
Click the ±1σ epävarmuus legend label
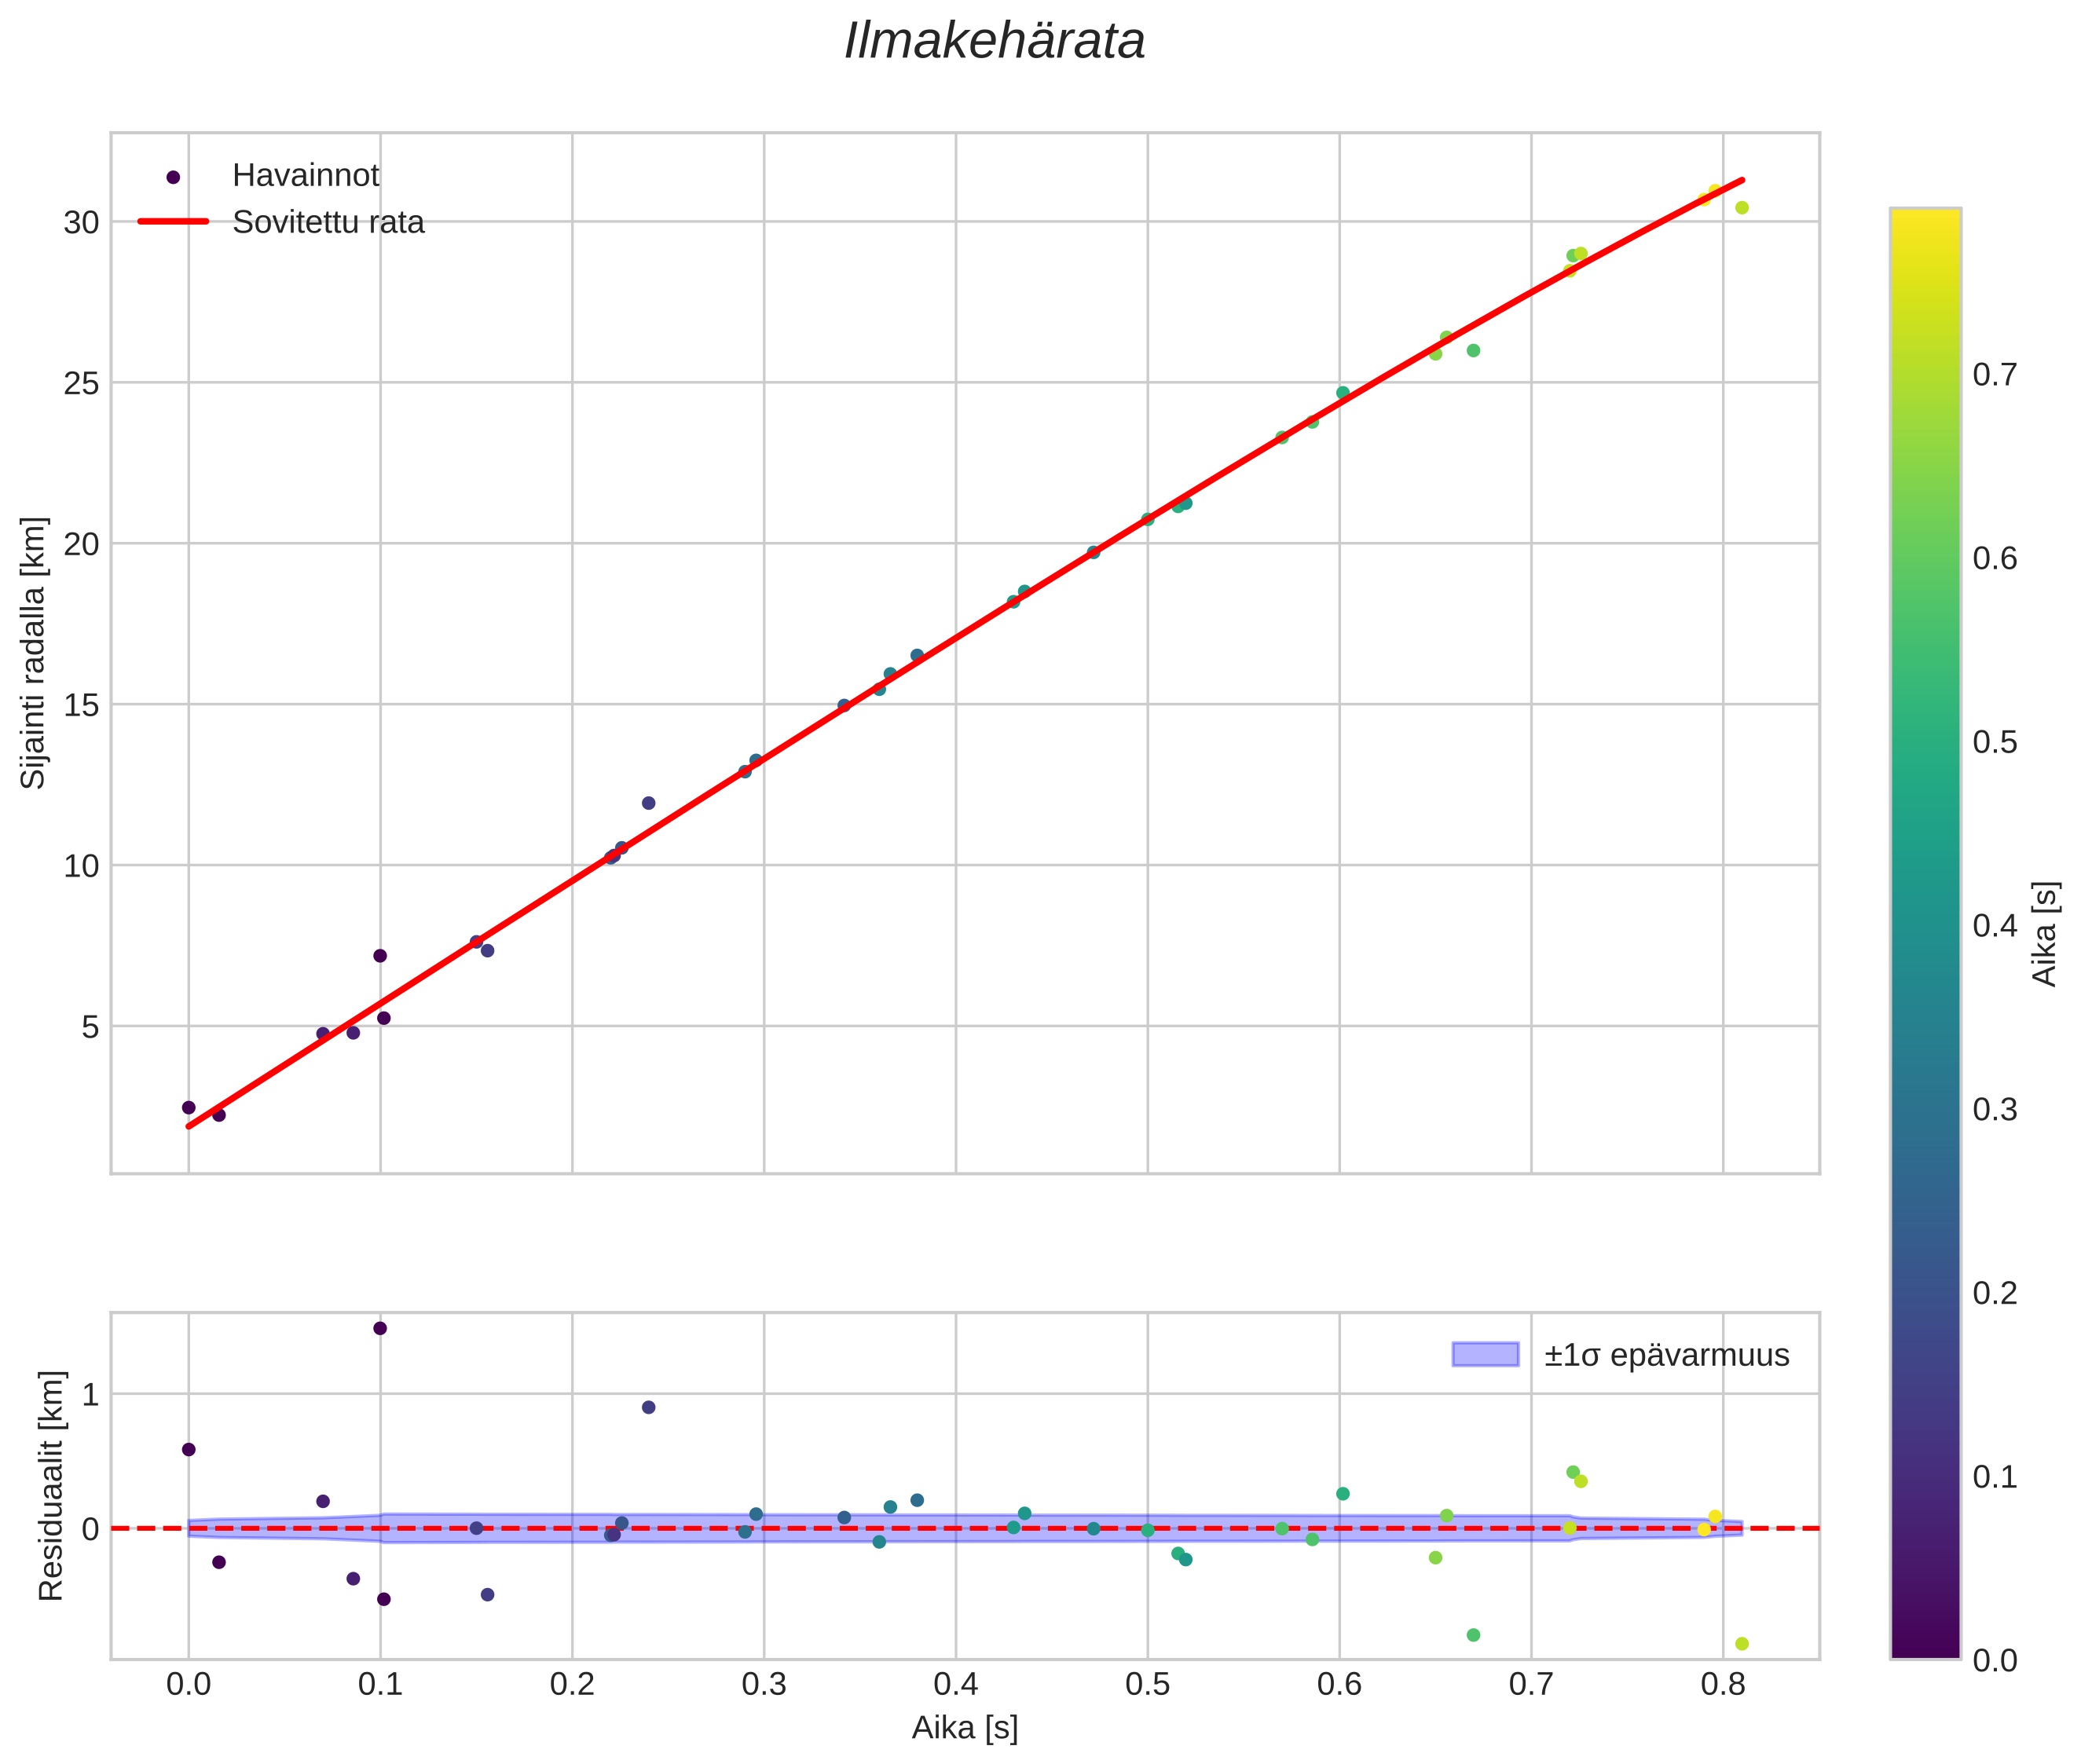point(1666,1356)
